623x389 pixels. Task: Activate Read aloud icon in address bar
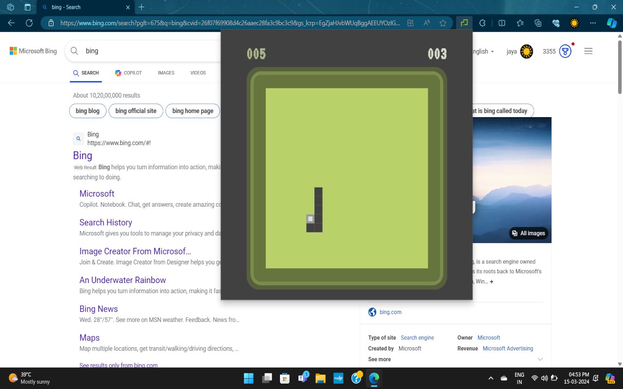click(427, 23)
